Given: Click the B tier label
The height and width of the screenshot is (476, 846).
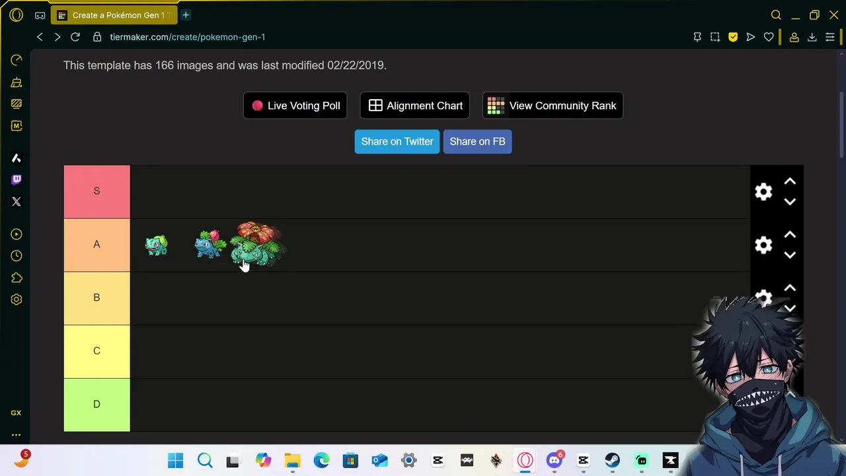Looking at the screenshot, I should pos(96,297).
